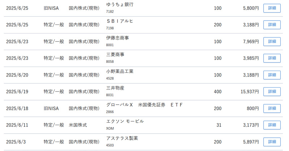Click stock code 4503
Image resolution: width=289 pixels, height=151 pixels.
[110, 145]
